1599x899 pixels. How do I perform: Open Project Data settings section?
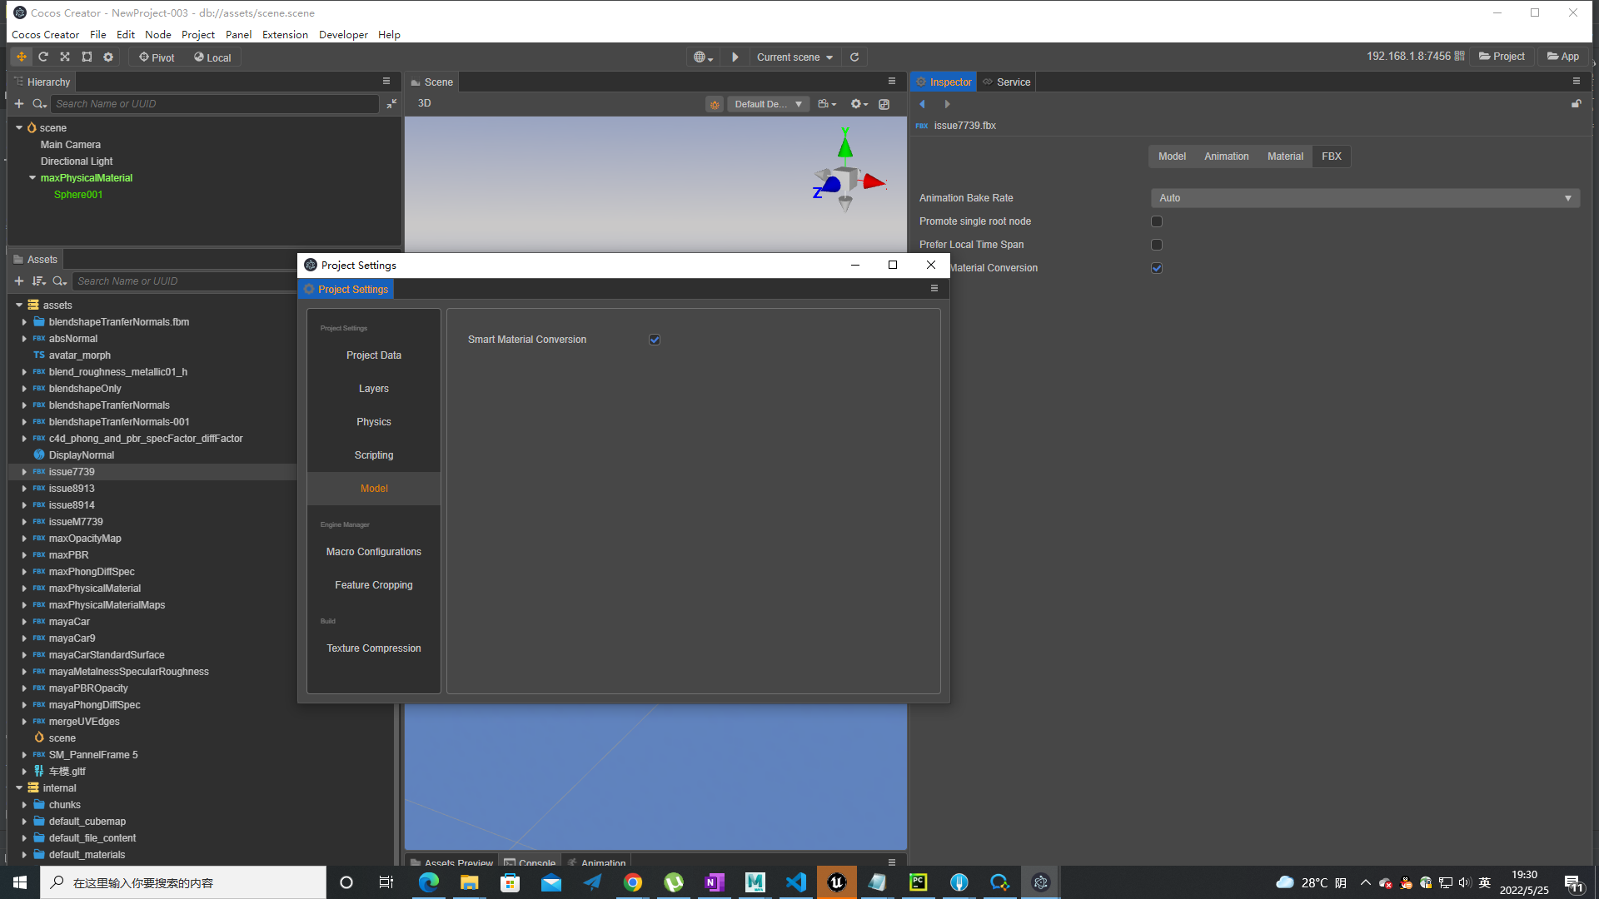click(x=374, y=355)
